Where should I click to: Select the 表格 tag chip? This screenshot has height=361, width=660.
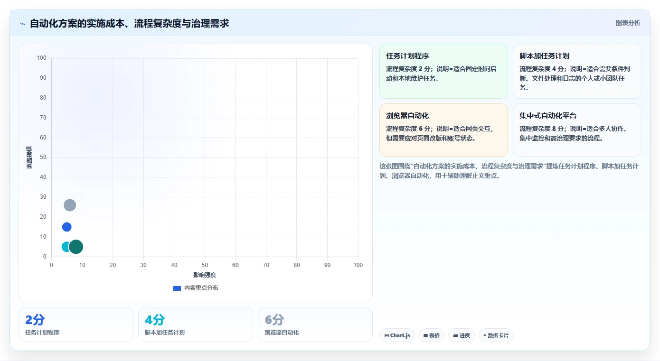tap(431, 335)
